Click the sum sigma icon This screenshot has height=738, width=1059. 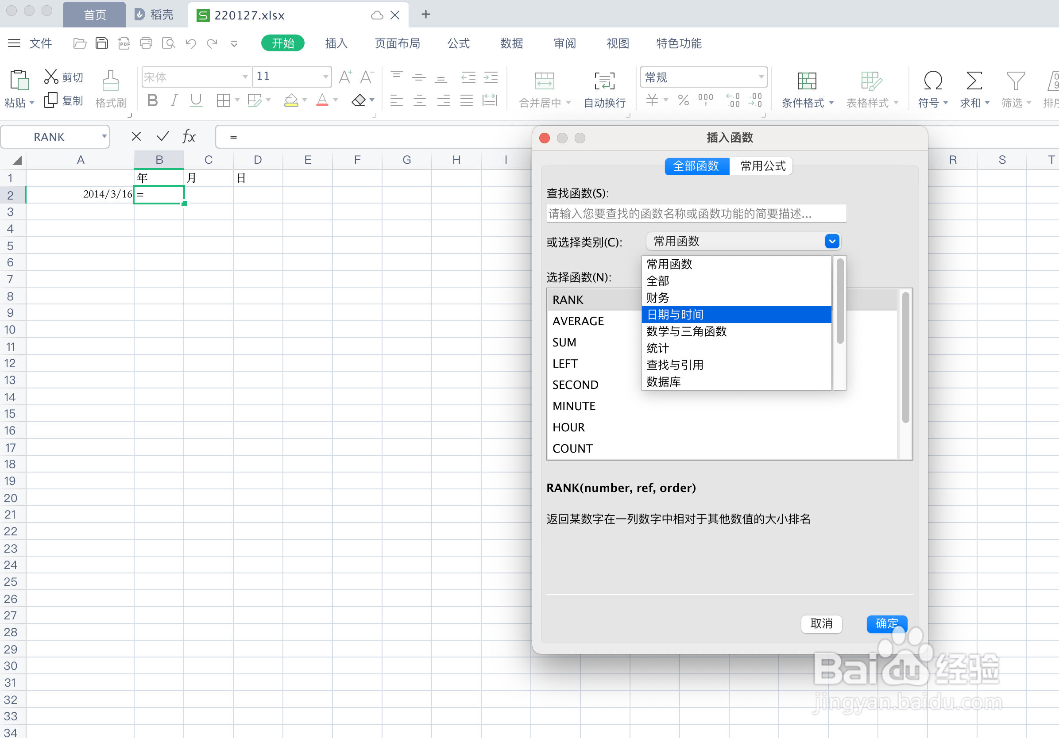973,81
